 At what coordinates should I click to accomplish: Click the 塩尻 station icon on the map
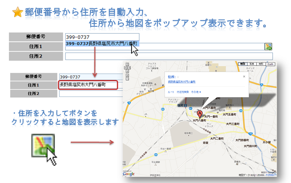coord(185,105)
